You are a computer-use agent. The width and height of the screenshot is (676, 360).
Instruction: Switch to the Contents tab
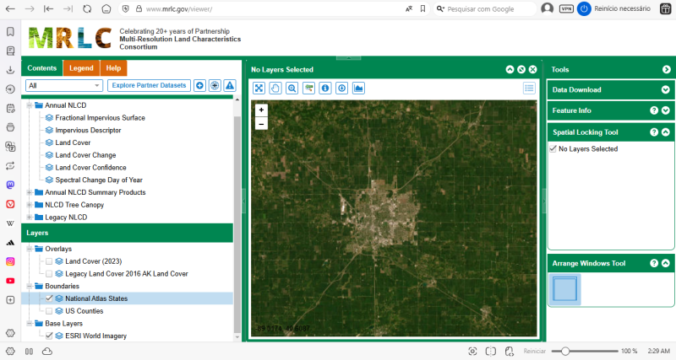point(41,68)
